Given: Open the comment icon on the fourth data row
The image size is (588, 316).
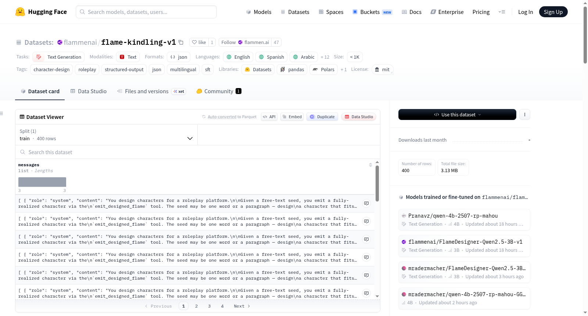Looking at the screenshot, I should tap(366, 257).
